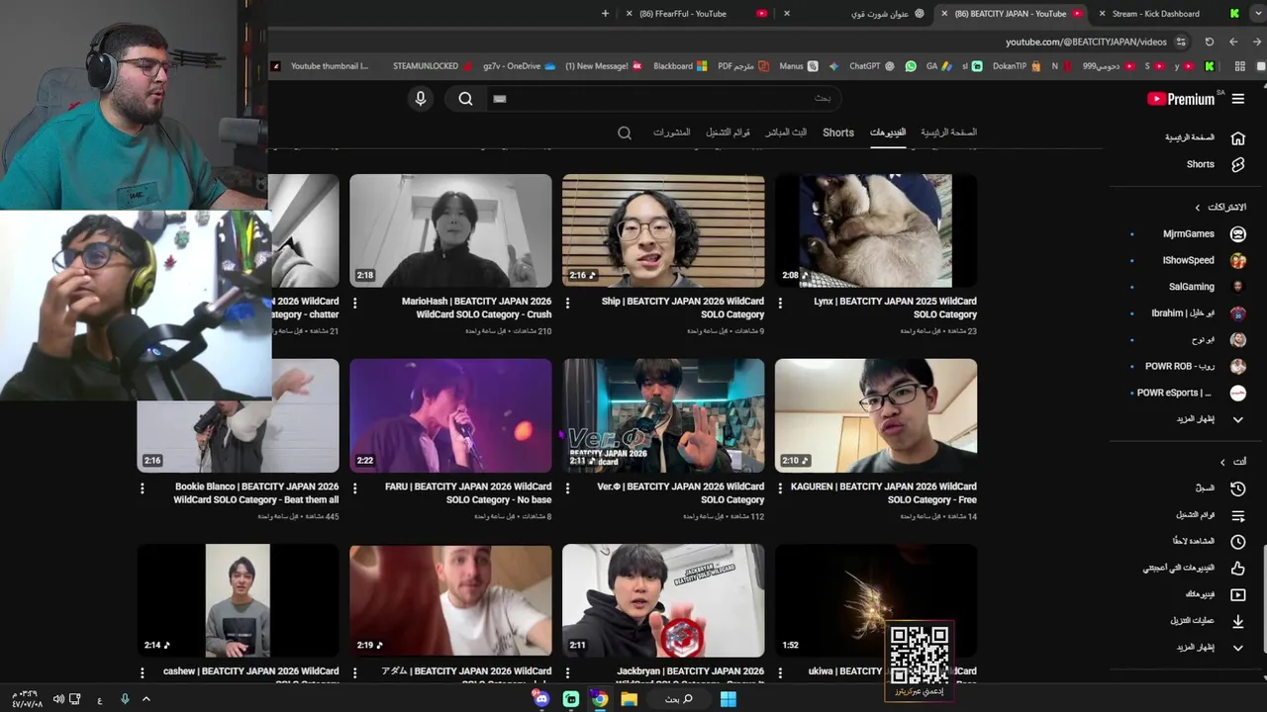Open the History icon in sidebar
This screenshot has width=1267, height=712.
(1237, 489)
